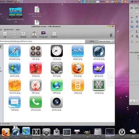Open the audio spectrum icon in dock
This screenshot has height=139, width=139.
click(110, 132)
